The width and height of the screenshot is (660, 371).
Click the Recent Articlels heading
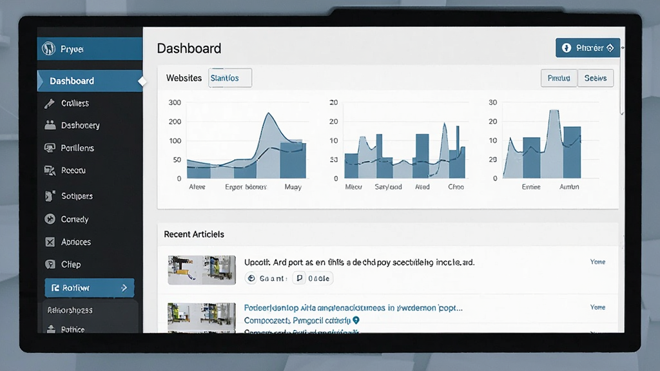pos(194,234)
